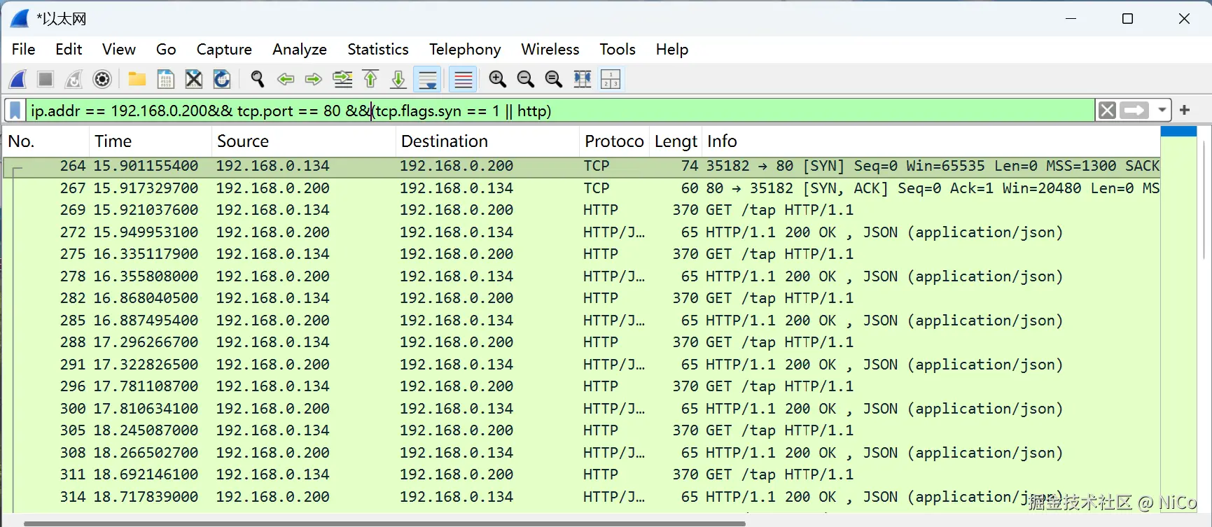Open the Statistics menu
Viewport: 1212px width, 527px height.
[x=378, y=49]
